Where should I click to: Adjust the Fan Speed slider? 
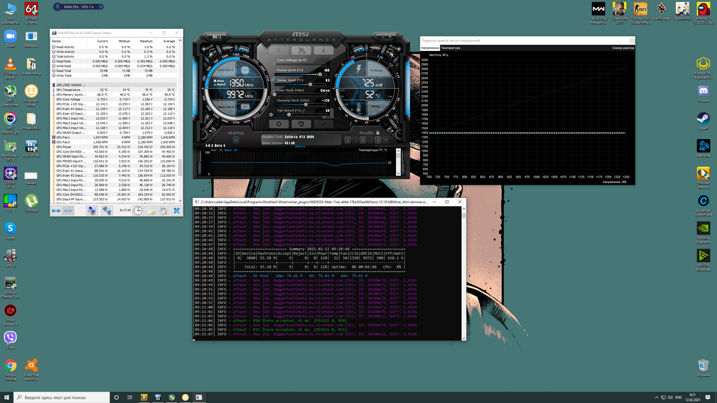point(300,115)
